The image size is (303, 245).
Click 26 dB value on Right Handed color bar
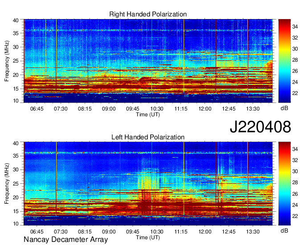coord(295,71)
